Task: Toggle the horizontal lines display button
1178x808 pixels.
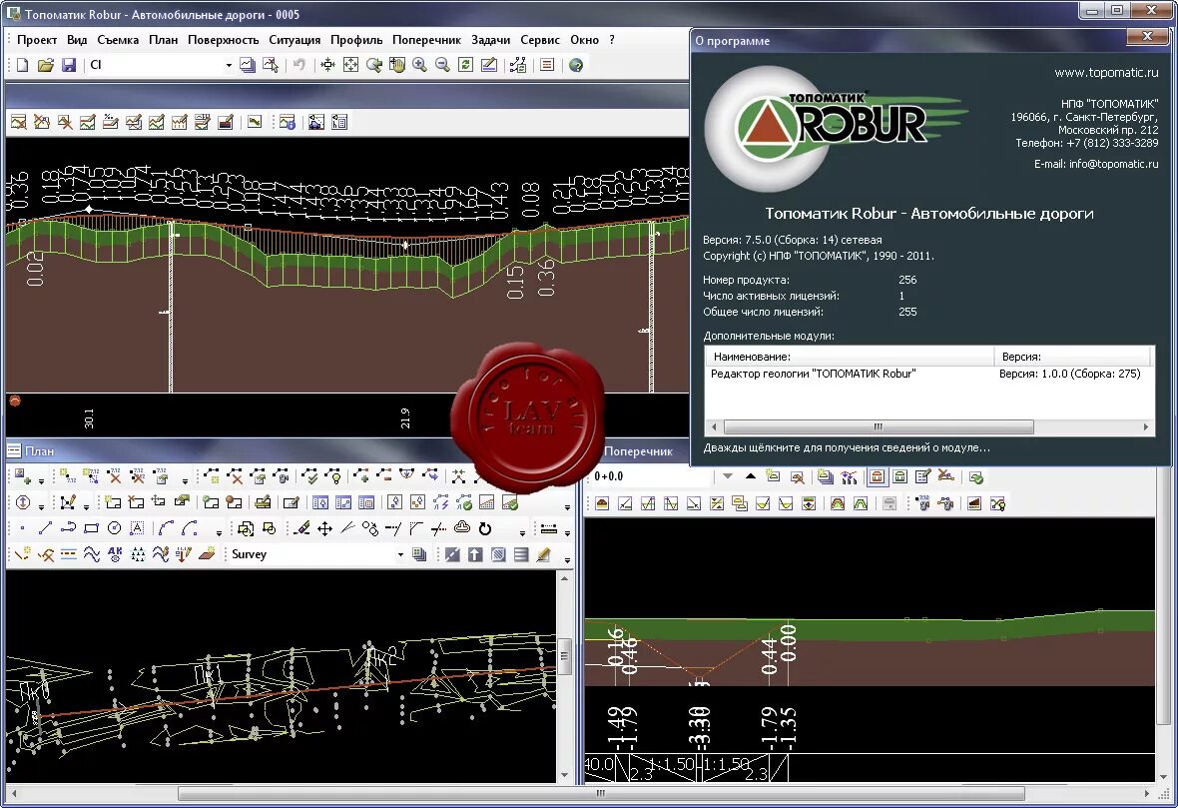Action: (521, 554)
